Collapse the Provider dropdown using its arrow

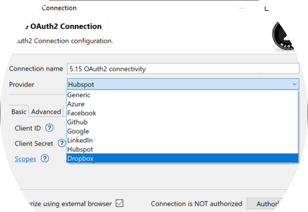[x=294, y=85]
